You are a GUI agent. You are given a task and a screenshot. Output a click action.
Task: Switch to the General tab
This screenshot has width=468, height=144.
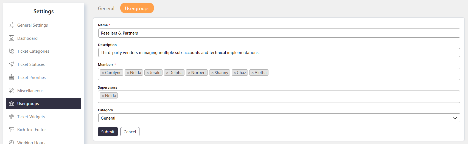pos(106,9)
